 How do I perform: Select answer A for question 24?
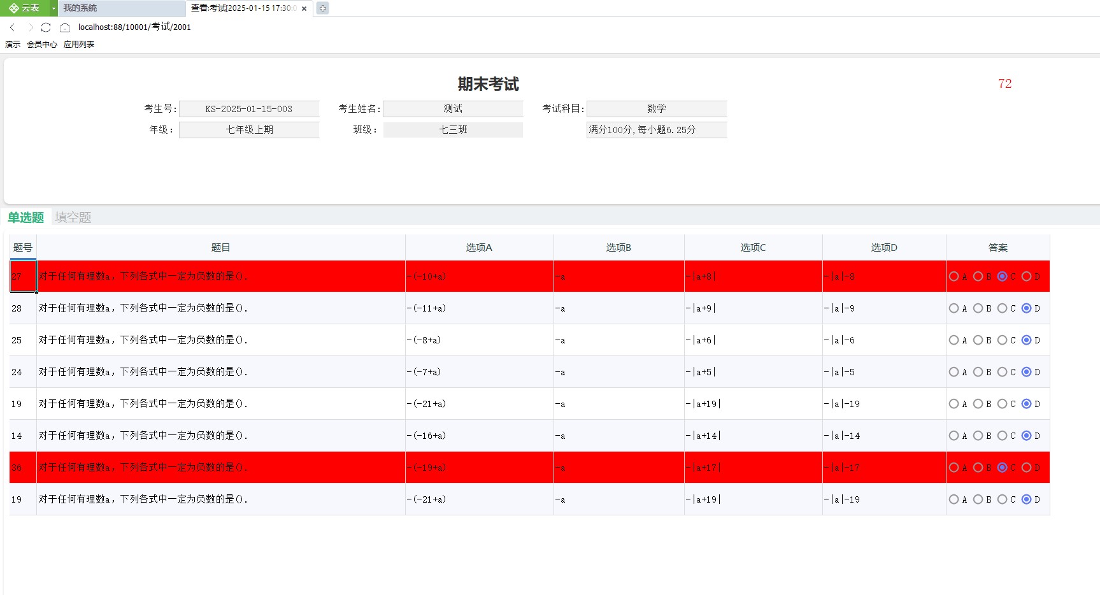pyautogui.click(x=954, y=372)
